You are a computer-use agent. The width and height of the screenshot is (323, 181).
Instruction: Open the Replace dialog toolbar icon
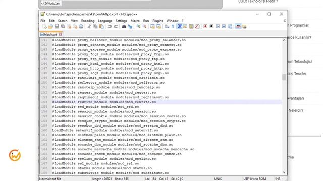[x=130, y=26]
